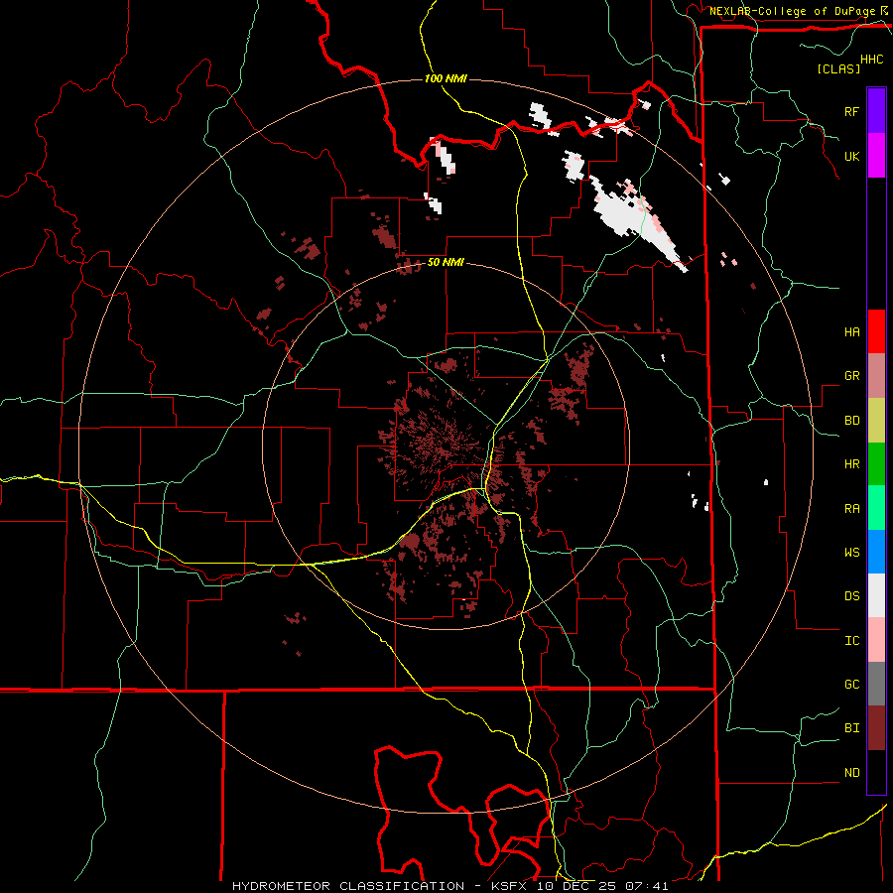Click the GR legend label
The height and width of the screenshot is (893, 893).
click(851, 376)
